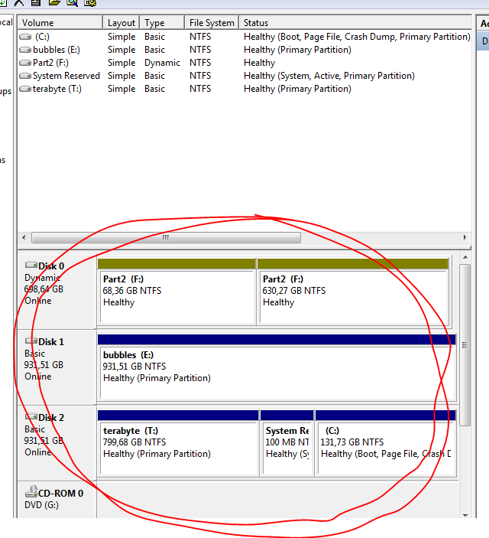Click the Disk 0 drive icon
The width and height of the screenshot is (489, 538).
click(31, 266)
